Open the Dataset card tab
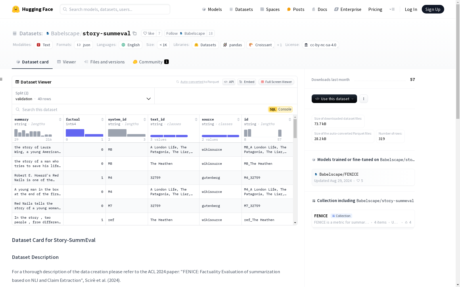The height and width of the screenshot is (287, 460). coord(32,62)
